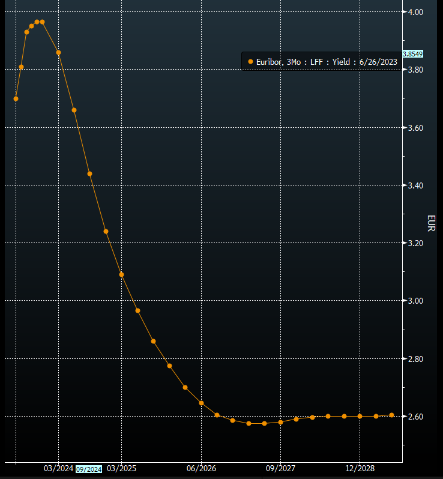Click the data point at 3.66 yield

74,110
